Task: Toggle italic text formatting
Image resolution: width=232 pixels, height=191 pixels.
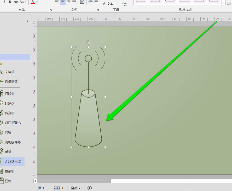Action: point(4,2)
